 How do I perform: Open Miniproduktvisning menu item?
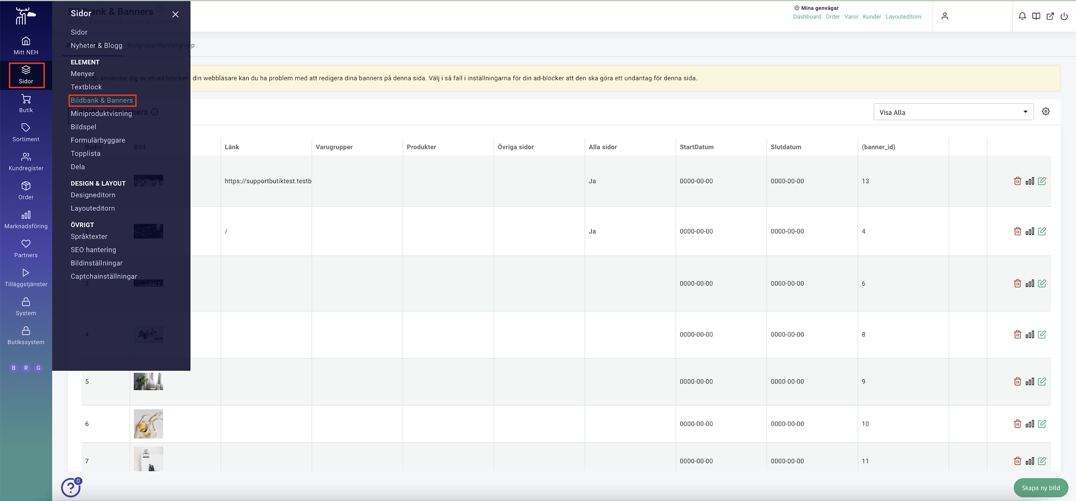coord(102,114)
